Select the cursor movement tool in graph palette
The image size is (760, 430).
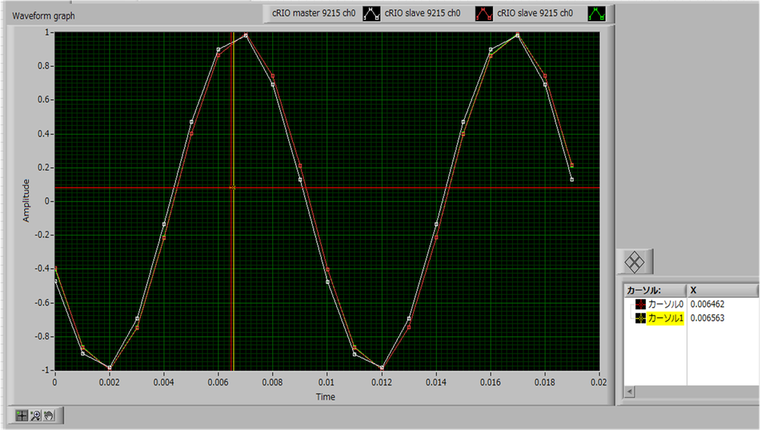21,416
